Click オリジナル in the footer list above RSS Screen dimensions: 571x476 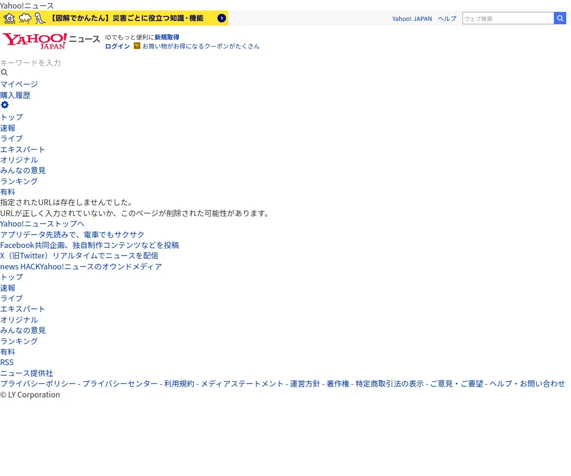(x=19, y=320)
